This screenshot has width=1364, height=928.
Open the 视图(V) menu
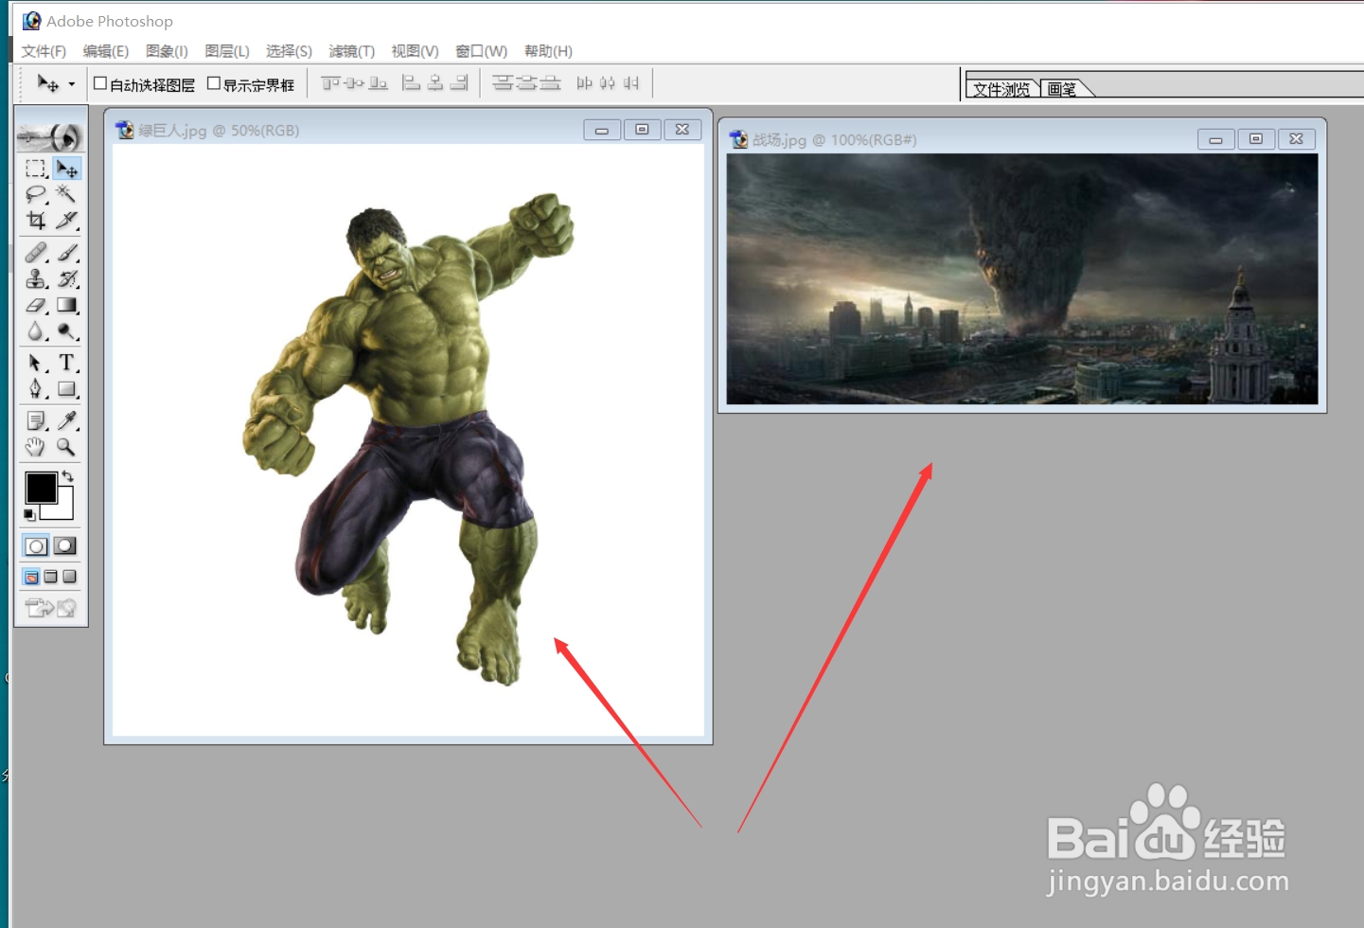[x=415, y=51]
